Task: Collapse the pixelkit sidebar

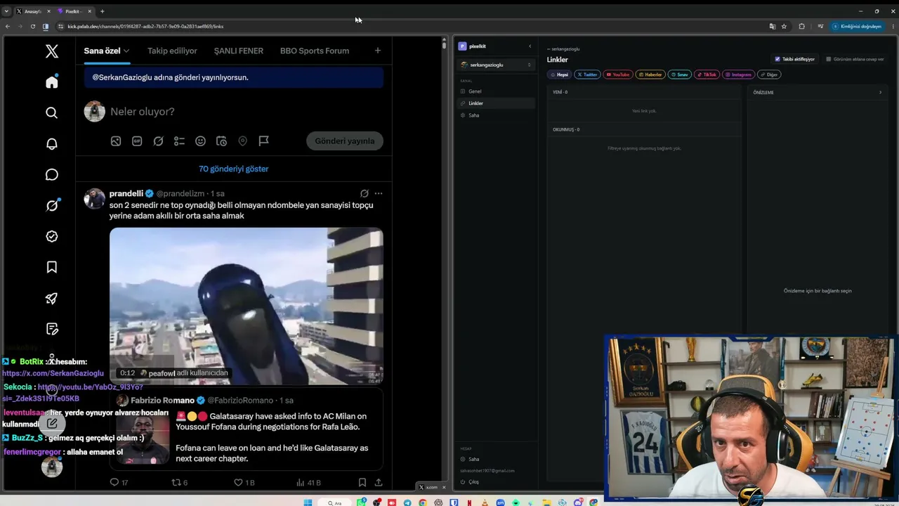Action: coord(530,46)
